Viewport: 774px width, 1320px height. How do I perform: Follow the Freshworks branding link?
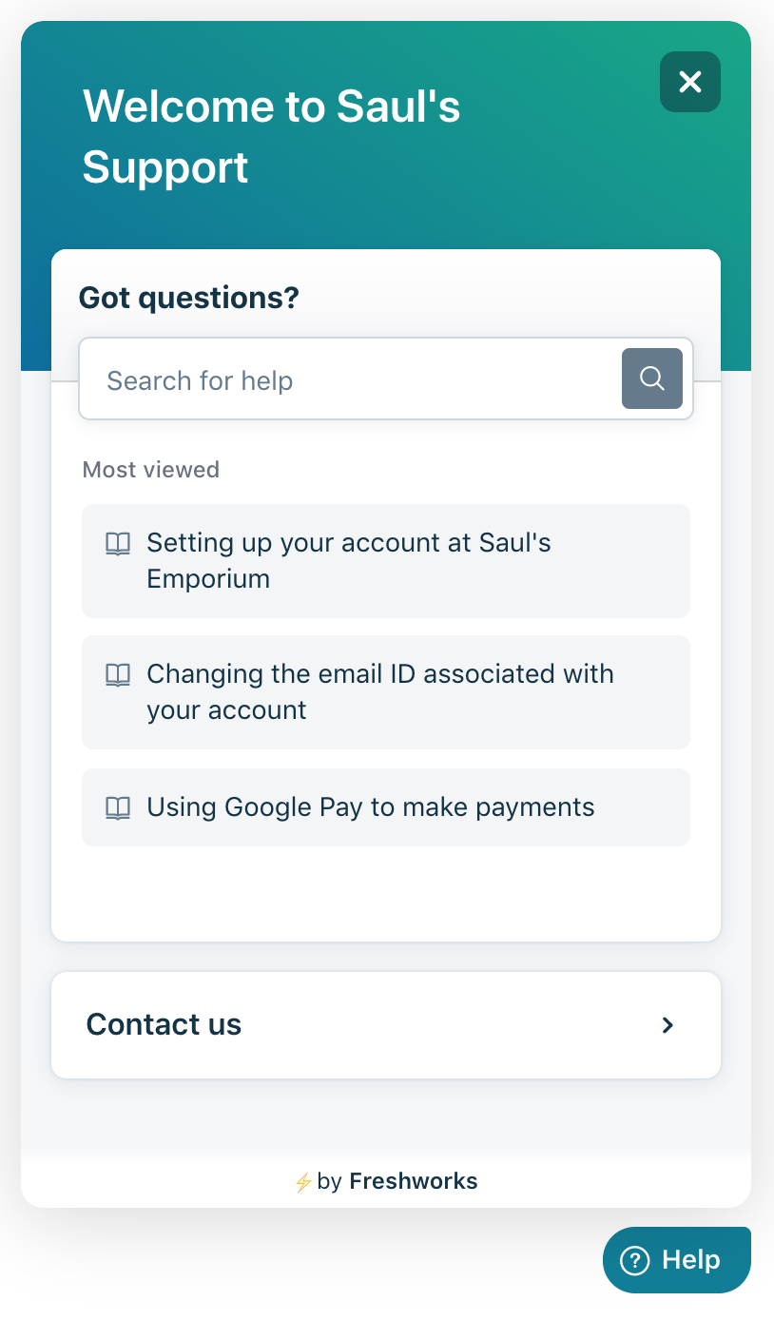pos(414,1181)
